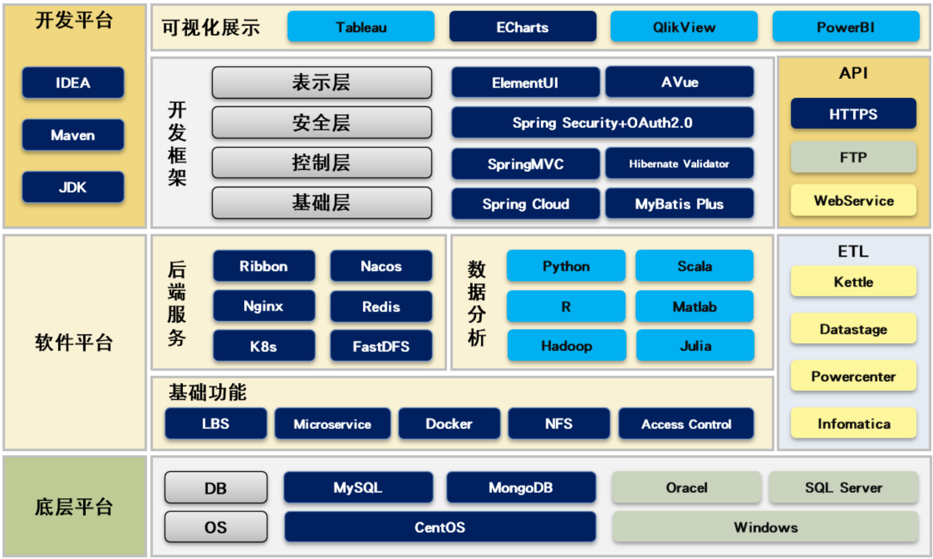Select the HTTPS box
This screenshot has width=933, height=559.
[853, 114]
